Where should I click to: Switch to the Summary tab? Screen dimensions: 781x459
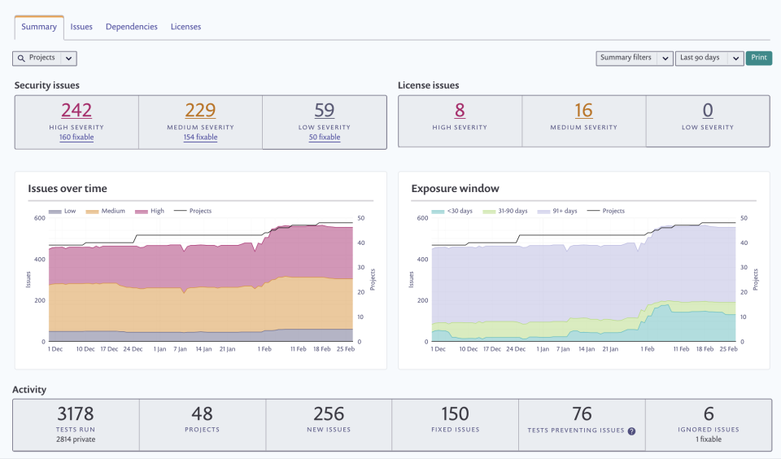click(39, 27)
